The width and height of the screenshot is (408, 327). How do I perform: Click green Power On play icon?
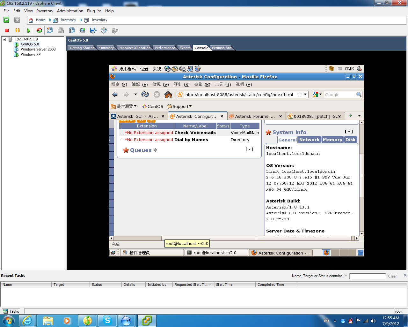click(x=29, y=30)
